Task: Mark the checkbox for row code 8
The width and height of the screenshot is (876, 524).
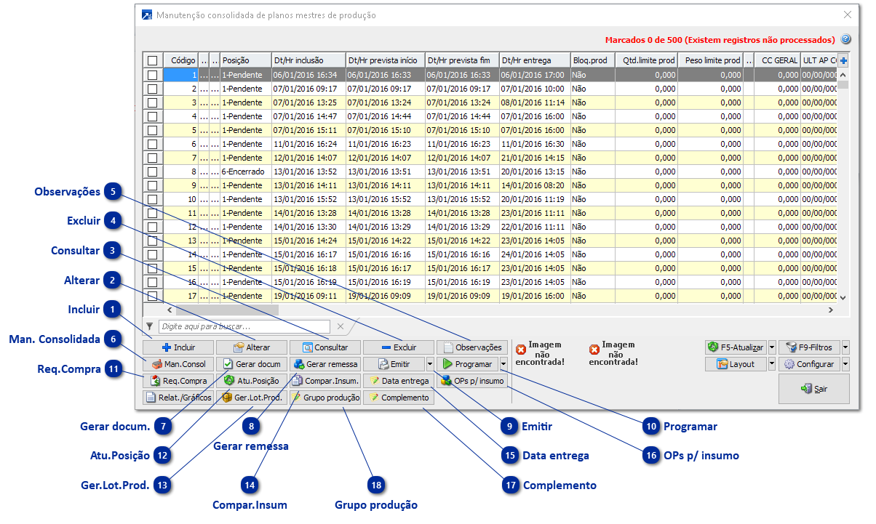Action: 152,172
